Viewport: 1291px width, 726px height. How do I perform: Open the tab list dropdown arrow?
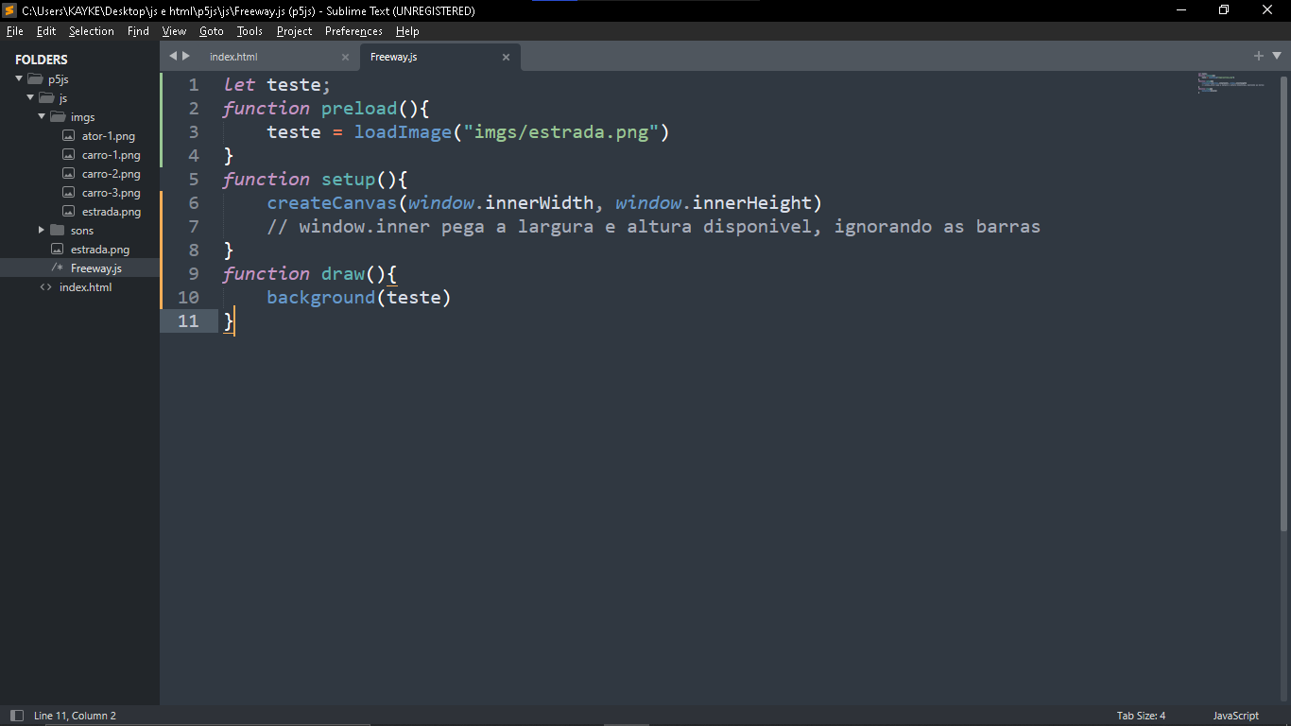pyautogui.click(x=1277, y=56)
